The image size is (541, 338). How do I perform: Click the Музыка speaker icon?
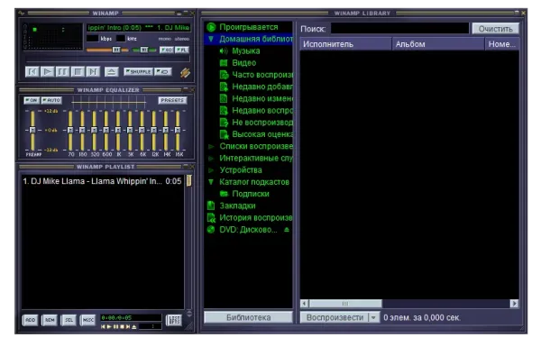click(224, 51)
